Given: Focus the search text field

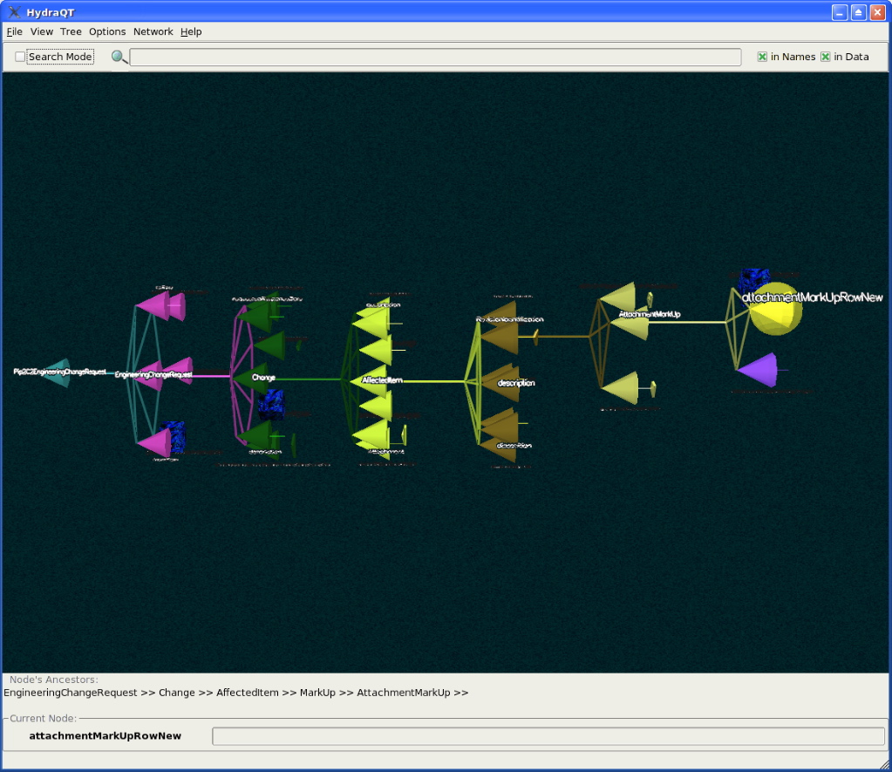Looking at the screenshot, I should (435, 57).
